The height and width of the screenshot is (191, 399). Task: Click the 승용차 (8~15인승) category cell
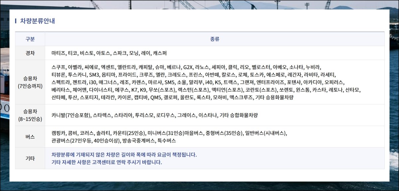(30, 115)
